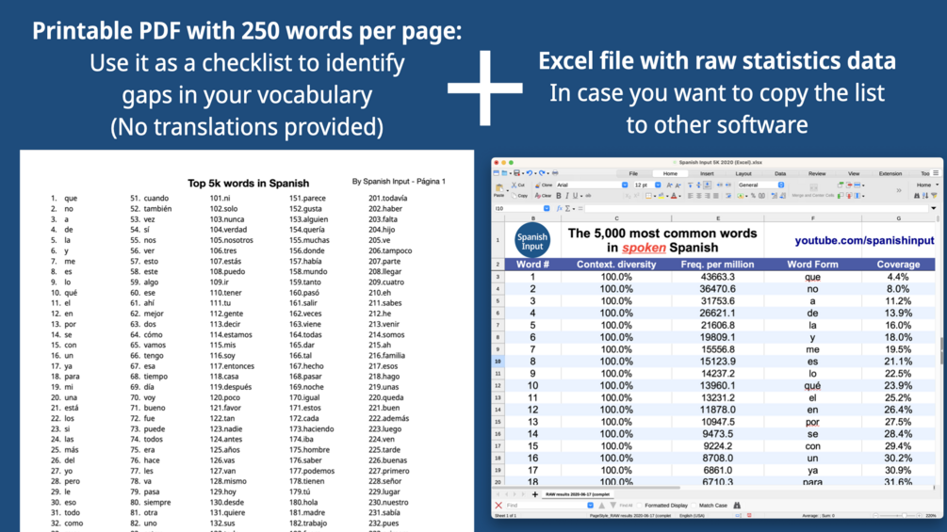Open the File tab

pos(633,173)
